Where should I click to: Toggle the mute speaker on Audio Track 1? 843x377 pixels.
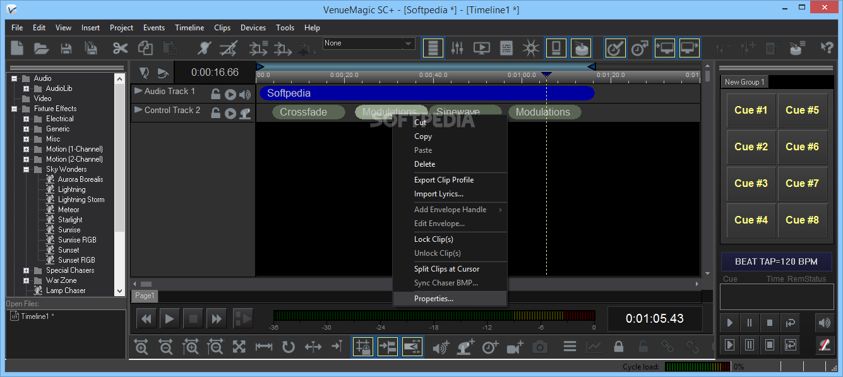pos(244,94)
